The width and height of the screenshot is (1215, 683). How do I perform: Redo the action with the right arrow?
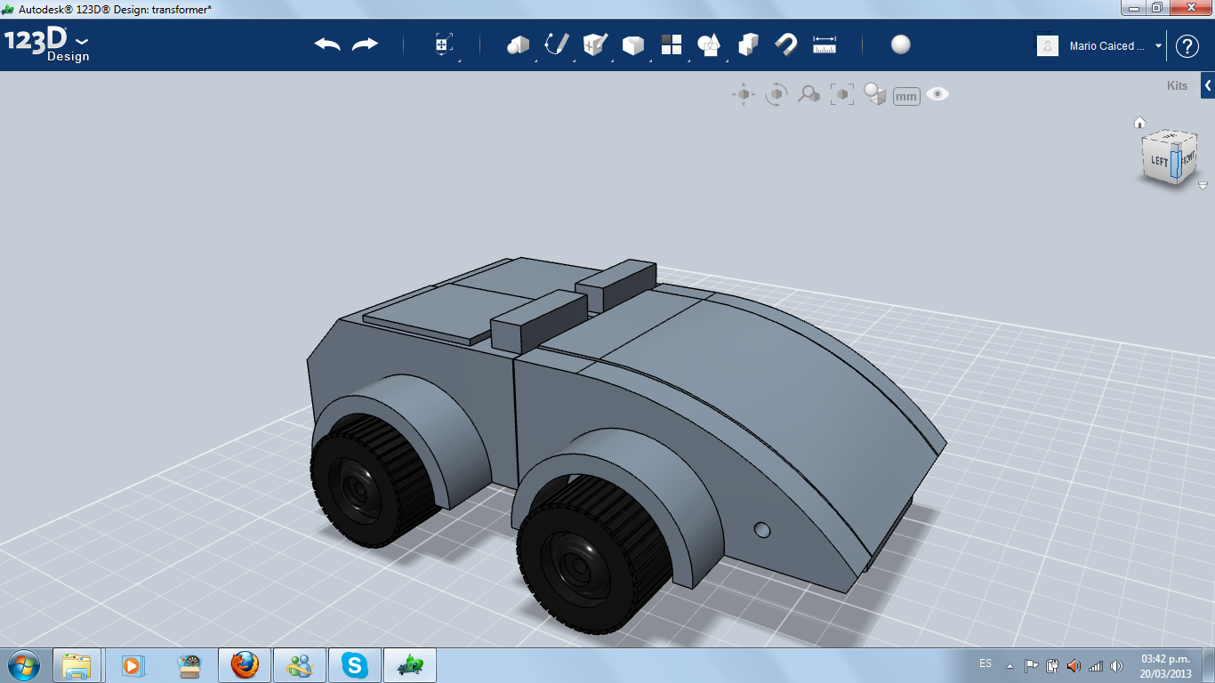click(366, 44)
